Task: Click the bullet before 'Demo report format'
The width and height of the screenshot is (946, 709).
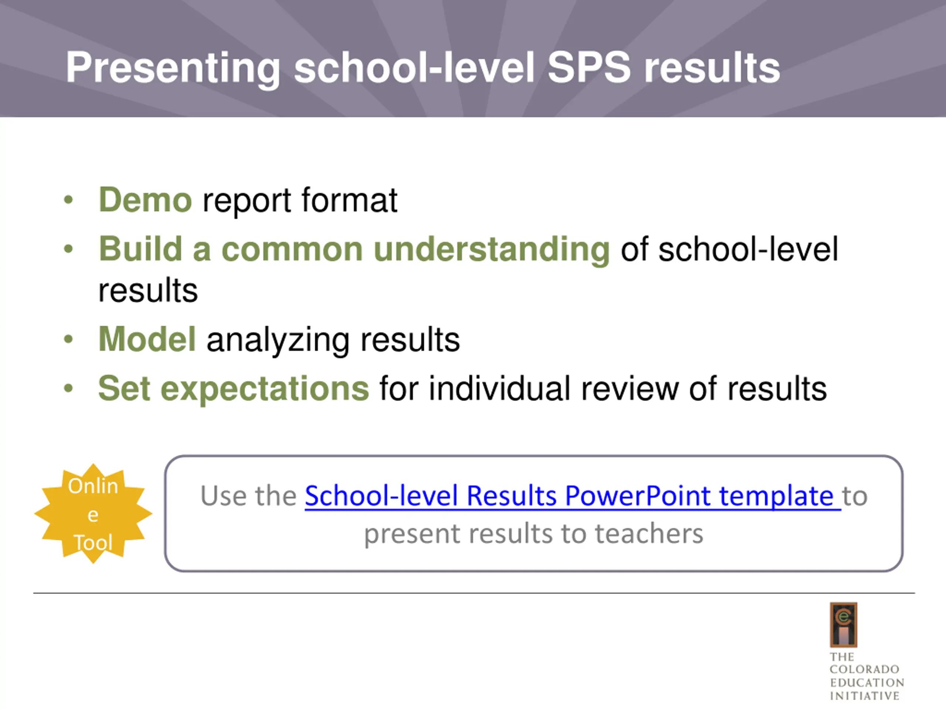Action: pyautogui.click(x=68, y=200)
